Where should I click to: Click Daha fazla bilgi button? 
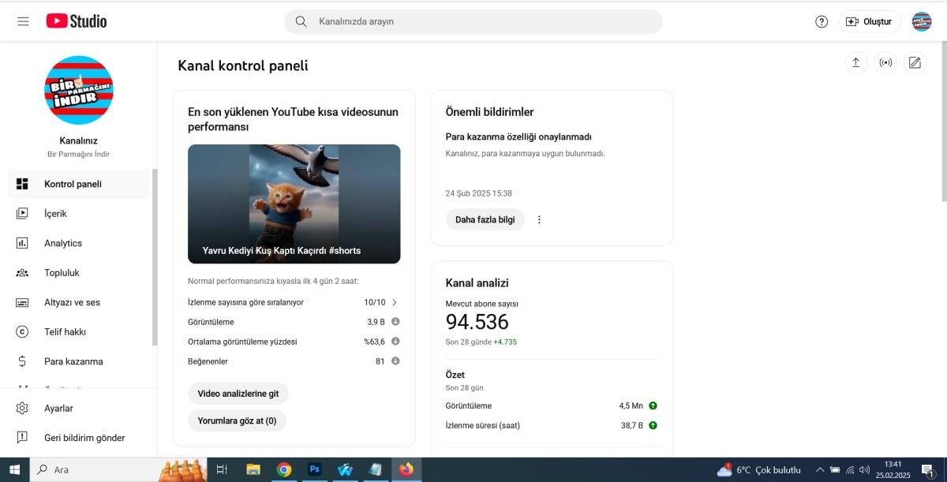pyautogui.click(x=485, y=219)
